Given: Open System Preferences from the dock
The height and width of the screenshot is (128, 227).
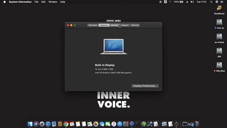Looking at the screenshot, I should coord(126,124).
